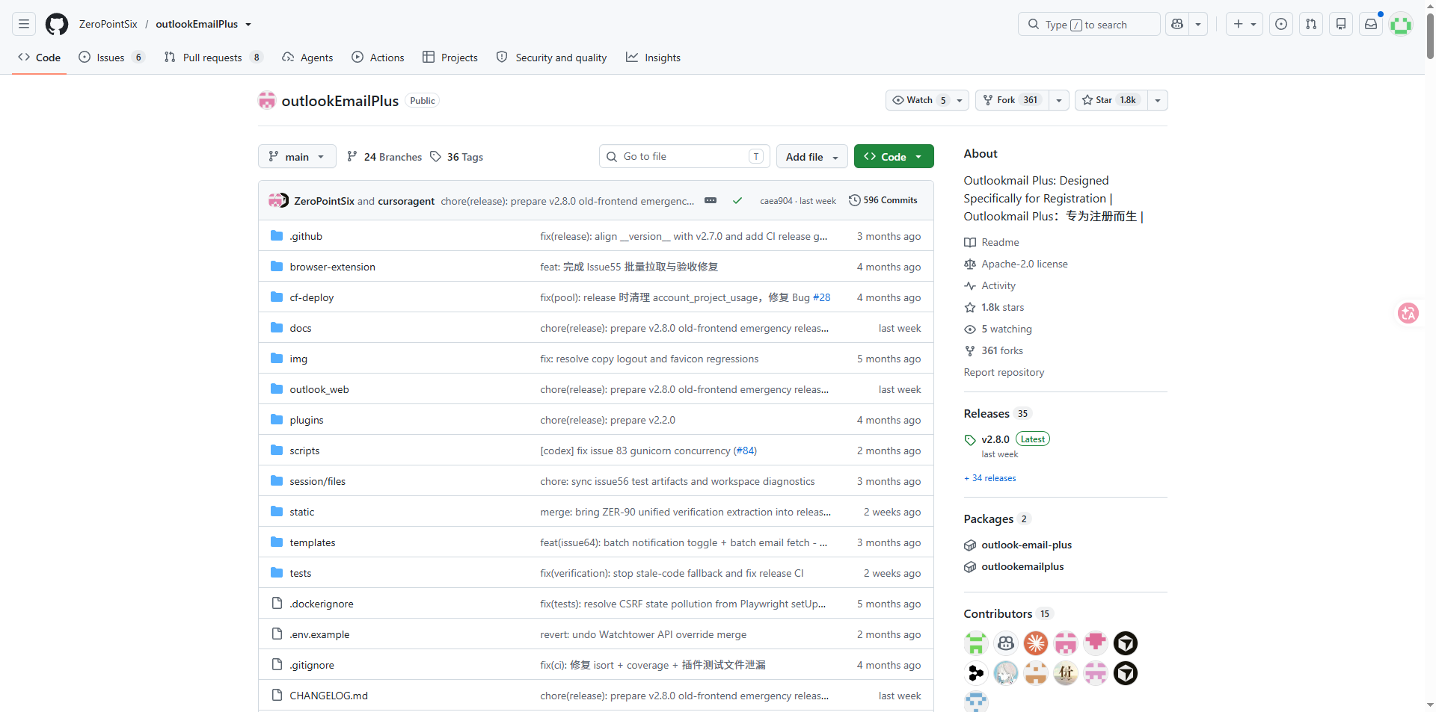Show the + 34 releases link
Image resolution: width=1436 pixels, height=712 pixels.
(x=990, y=478)
